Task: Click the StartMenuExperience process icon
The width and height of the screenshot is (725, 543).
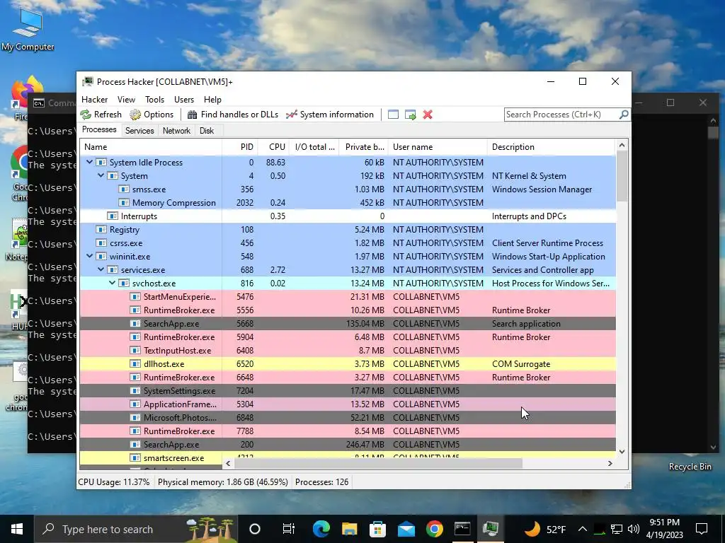Action: coord(135,296)
